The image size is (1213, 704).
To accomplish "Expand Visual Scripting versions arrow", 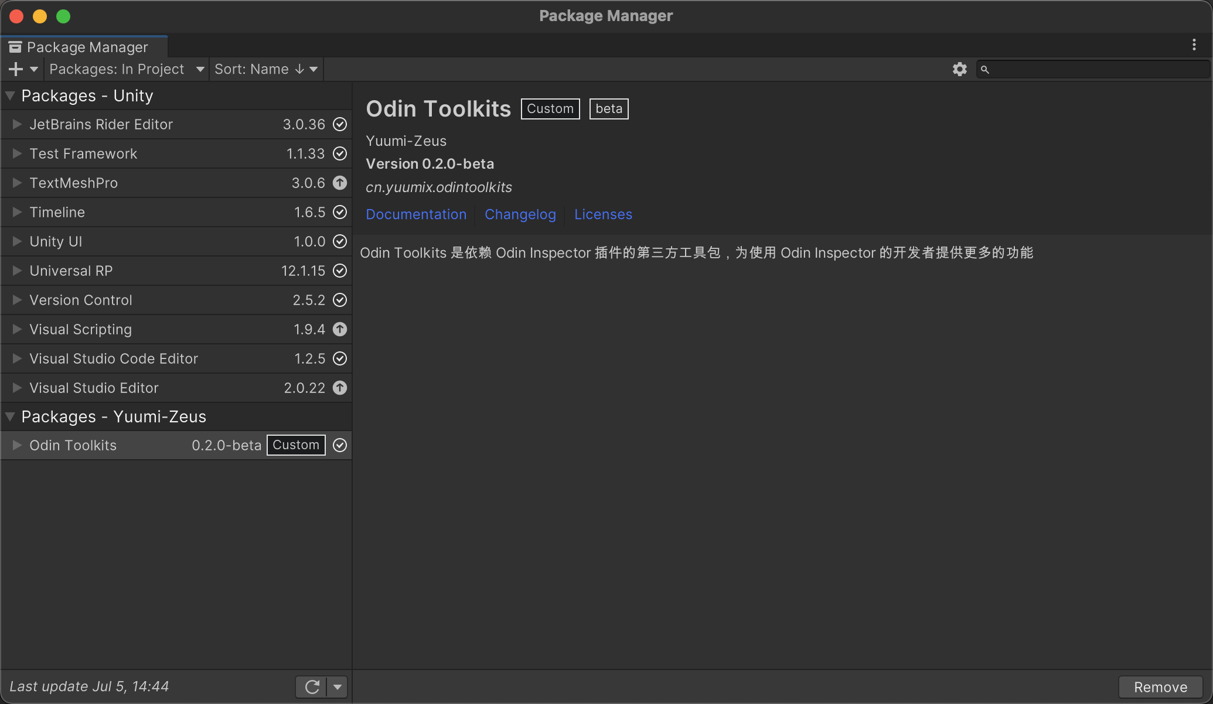I will (17, 329).
